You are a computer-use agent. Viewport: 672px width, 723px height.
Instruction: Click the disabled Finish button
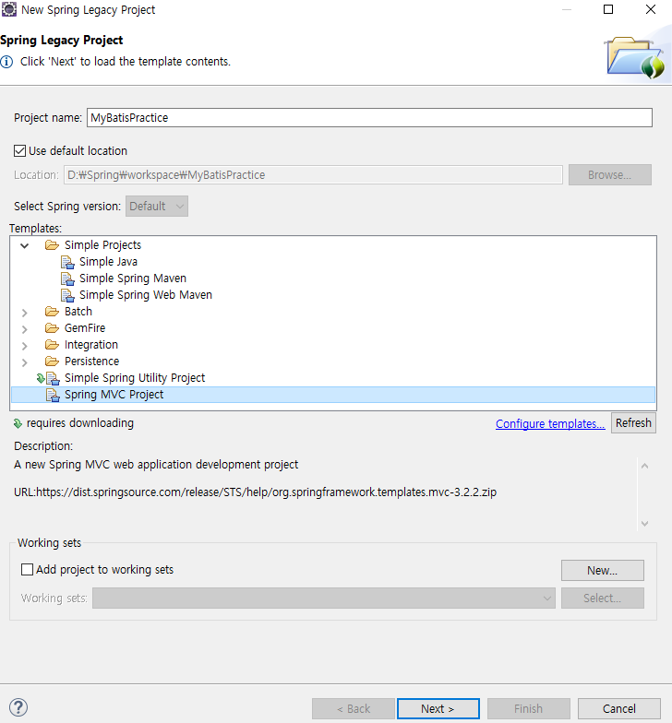tap(528, 708)
